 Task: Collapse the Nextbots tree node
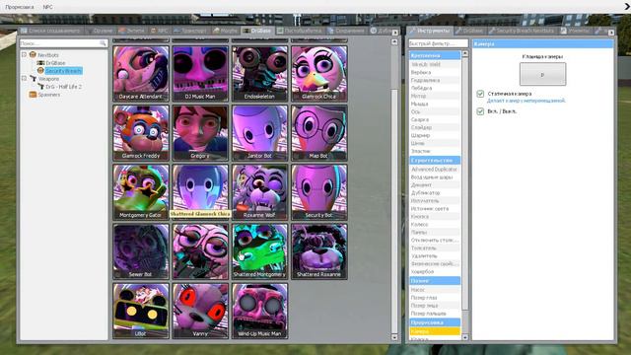click(x=24, y=55)
